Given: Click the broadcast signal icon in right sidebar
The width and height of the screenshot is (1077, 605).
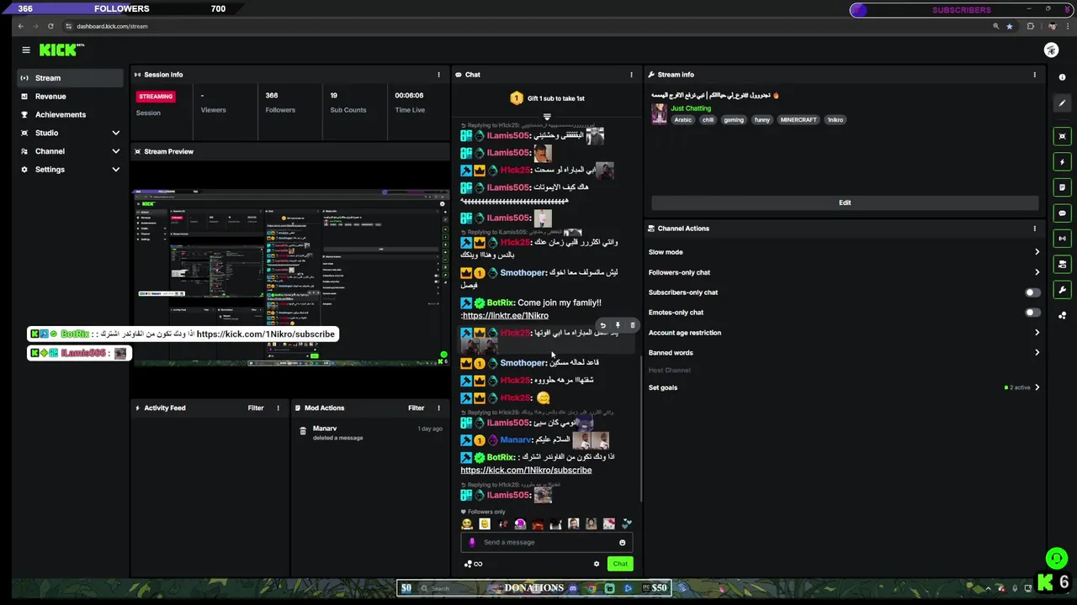Looking at the screenshot, I should click(x=1063, y=239).
